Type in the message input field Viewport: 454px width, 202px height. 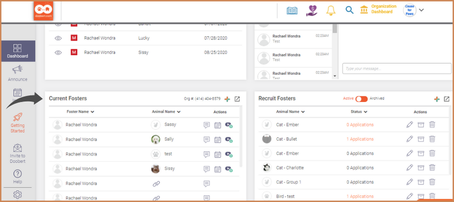[396, 69]
